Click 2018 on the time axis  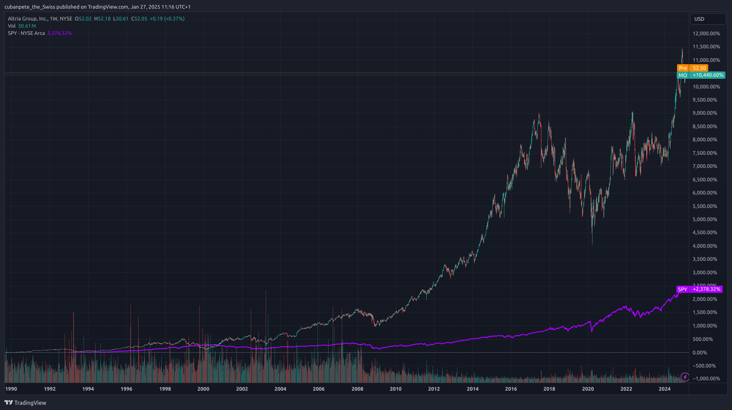[x=550, y=389]
